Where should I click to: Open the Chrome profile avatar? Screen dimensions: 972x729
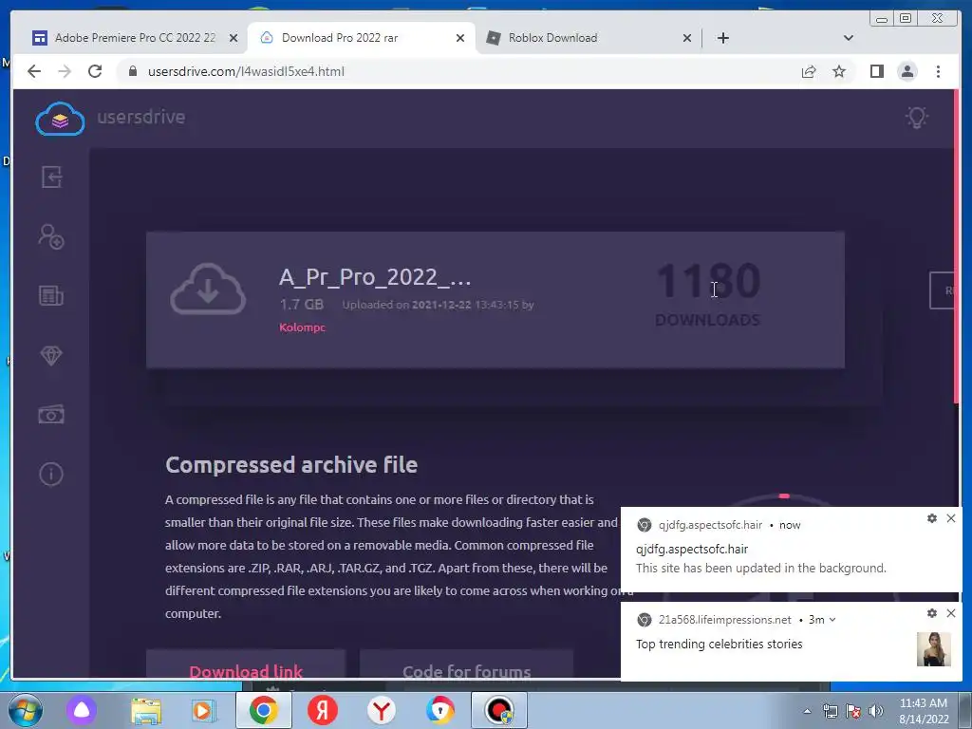point(907,72)
